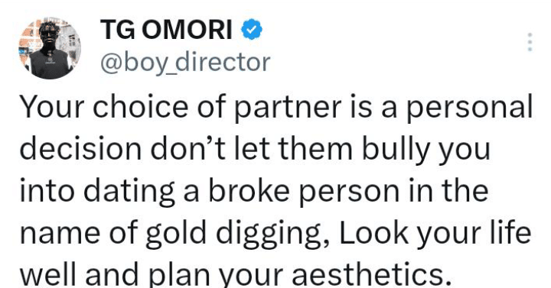The height and width of the screenshot is (288, 551).
Task: Click the blue verified badge
Action: click(252, 30)
